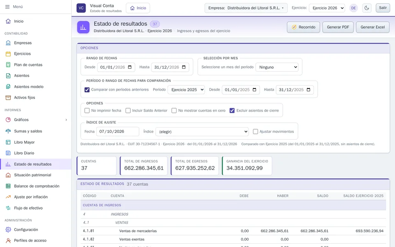Click the top bar Inicio button
Viewport: 395px width, 247px height.
click(138, 8)
